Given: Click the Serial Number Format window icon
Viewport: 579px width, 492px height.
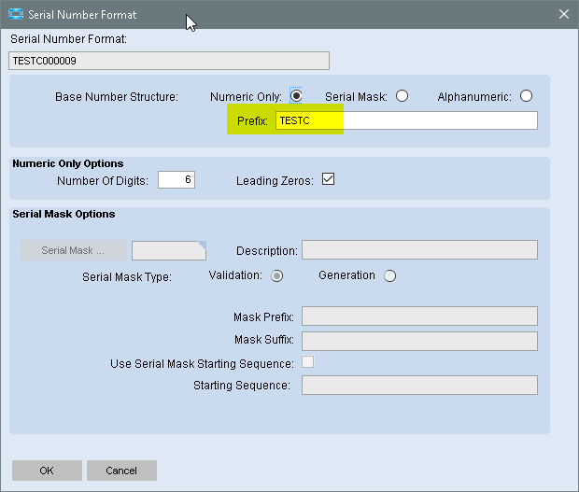Looking at the screenshot, I should click(16, 14).
